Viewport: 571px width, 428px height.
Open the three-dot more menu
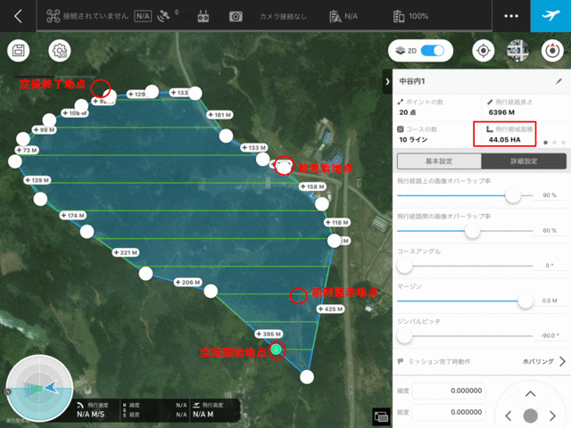point(511,16)
